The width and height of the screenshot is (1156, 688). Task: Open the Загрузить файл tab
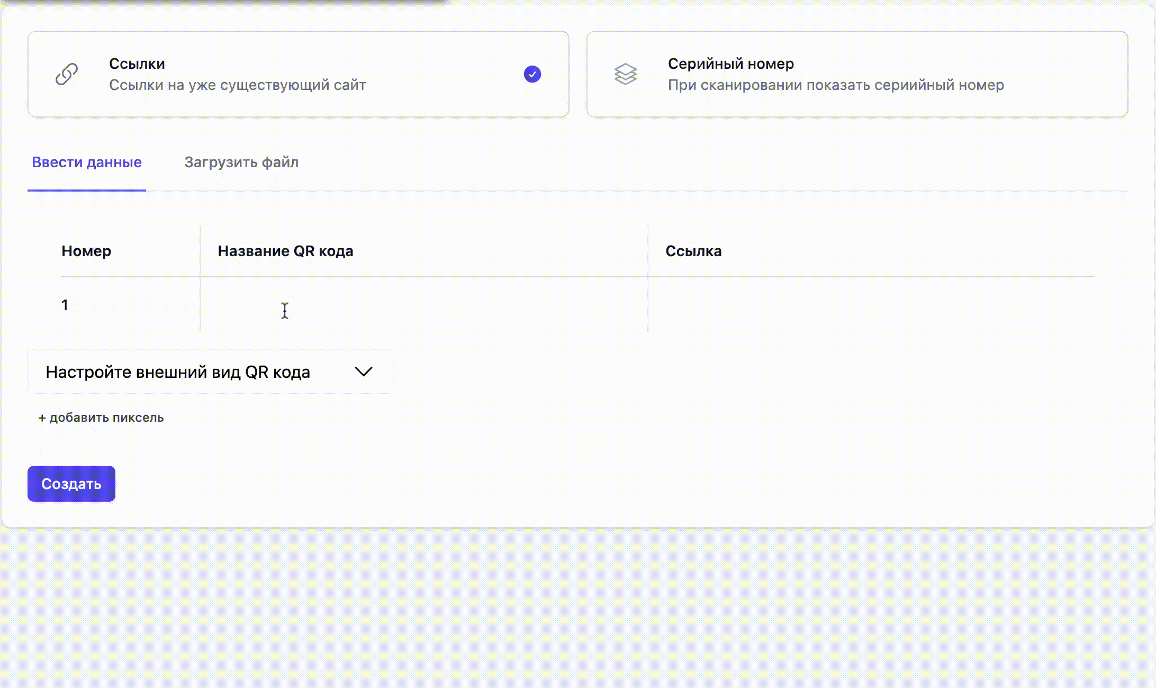pos(241,162)
